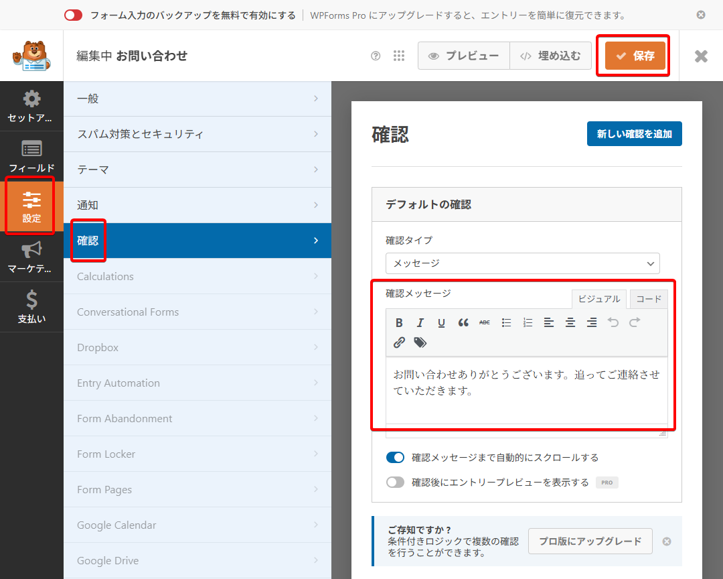723x579 pixels.
Task: Click the insert link icon
Action: pyautogui.click(x=399, y=342)
